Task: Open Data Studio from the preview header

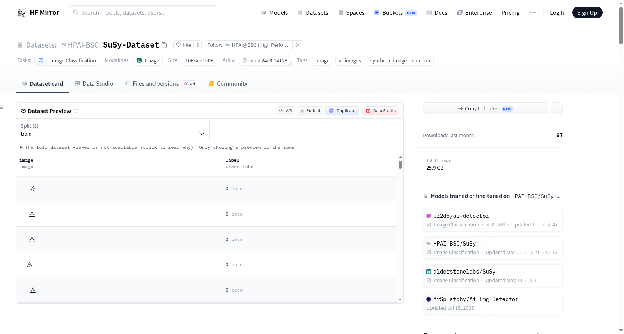Action: [x=381, y=111]
